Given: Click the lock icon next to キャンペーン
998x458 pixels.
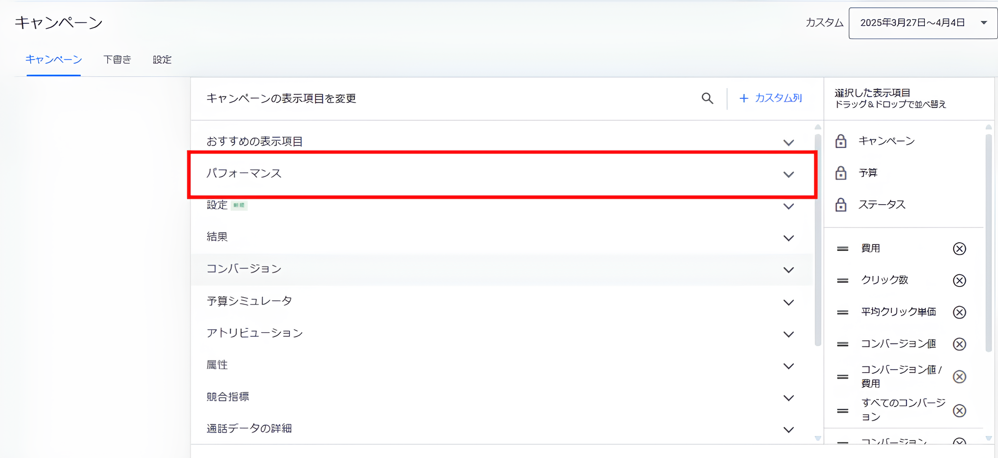Looking at the screenshot, I should tap(841, 141).
